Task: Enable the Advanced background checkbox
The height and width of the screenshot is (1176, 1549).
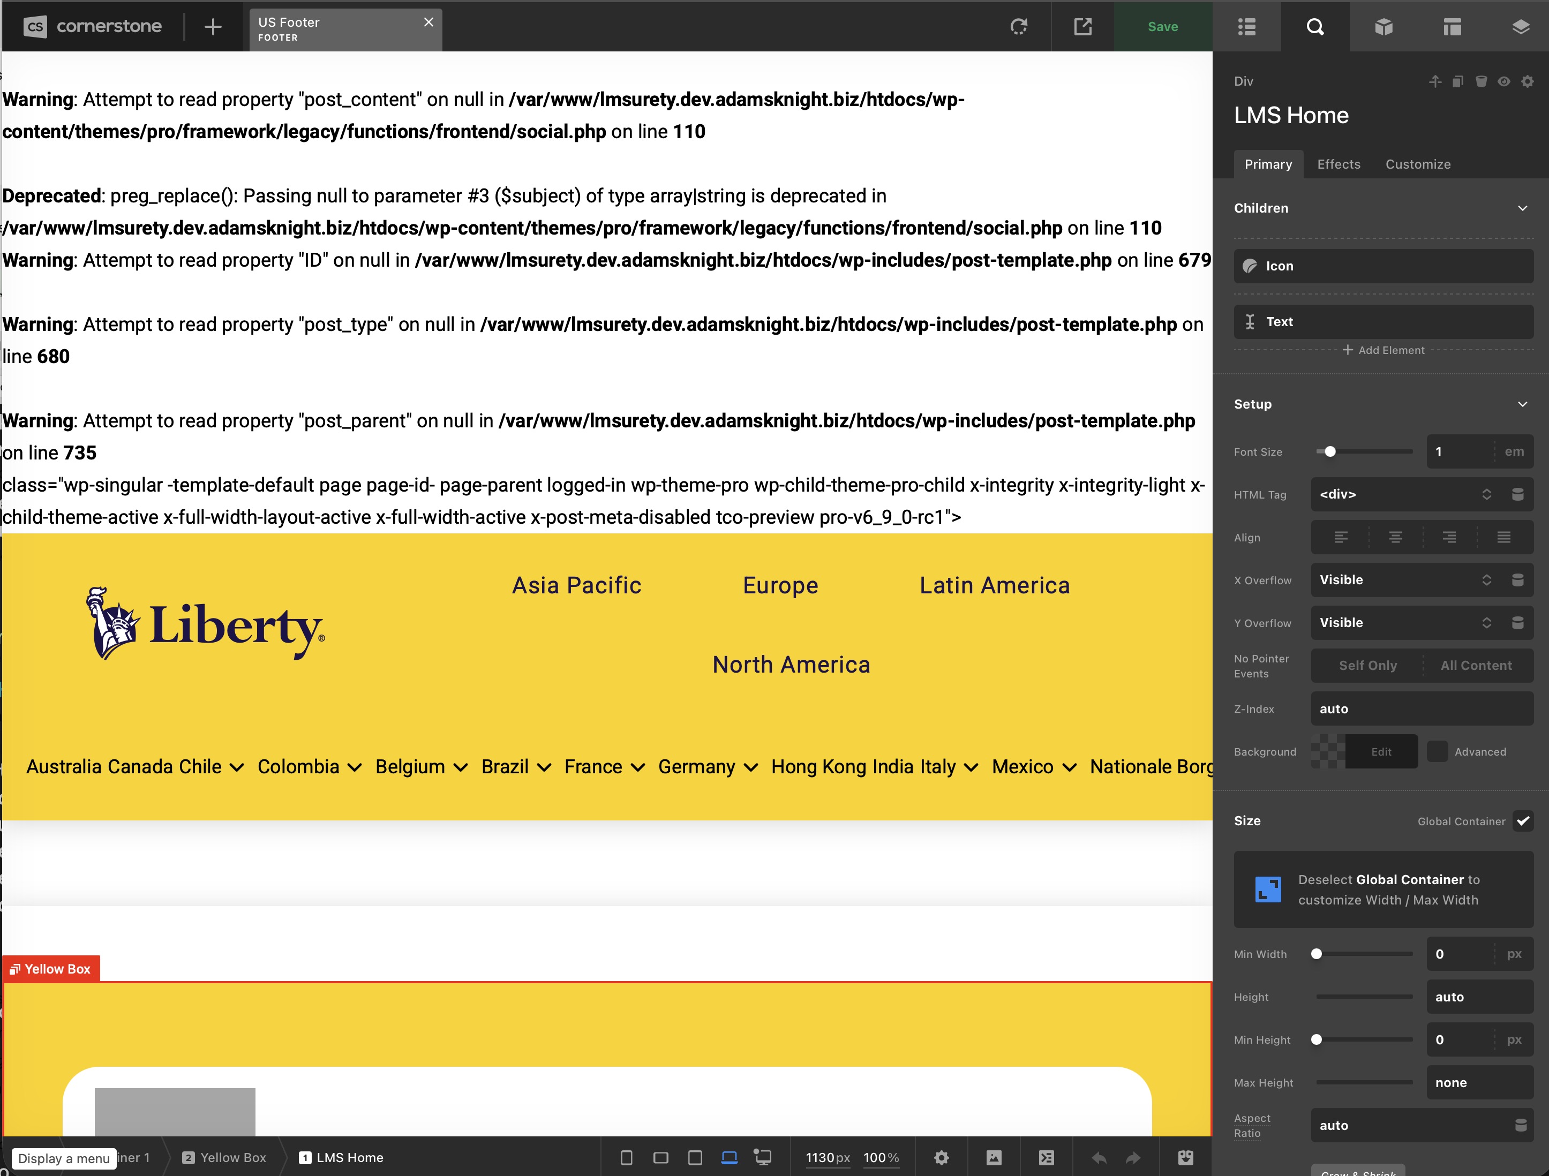Action: (1438, 752)
